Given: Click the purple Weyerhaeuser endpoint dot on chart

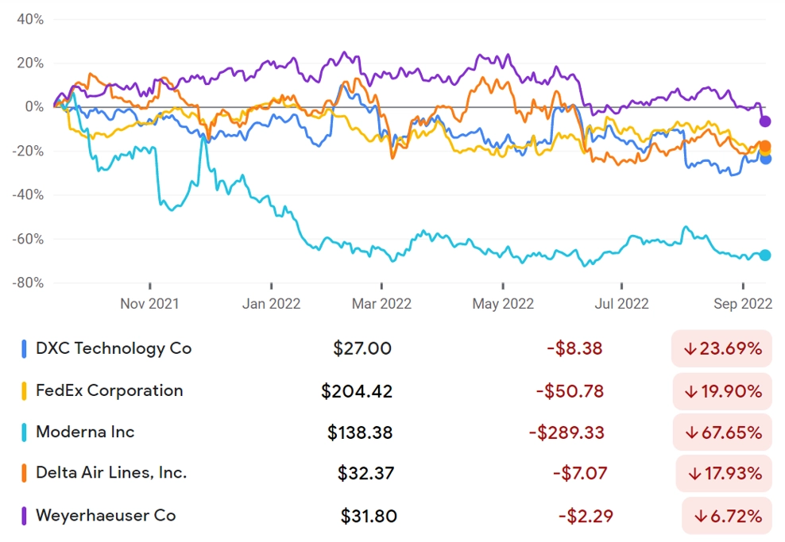Looking at the screenshot, I should tap(765, 121).
